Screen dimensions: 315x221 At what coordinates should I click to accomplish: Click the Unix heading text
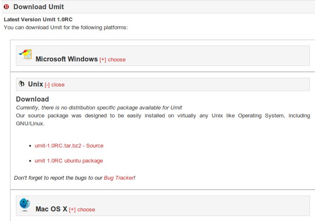(36, 84)
